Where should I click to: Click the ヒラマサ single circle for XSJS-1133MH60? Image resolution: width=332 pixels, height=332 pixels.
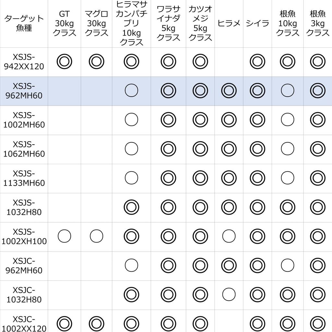(131, 178)
